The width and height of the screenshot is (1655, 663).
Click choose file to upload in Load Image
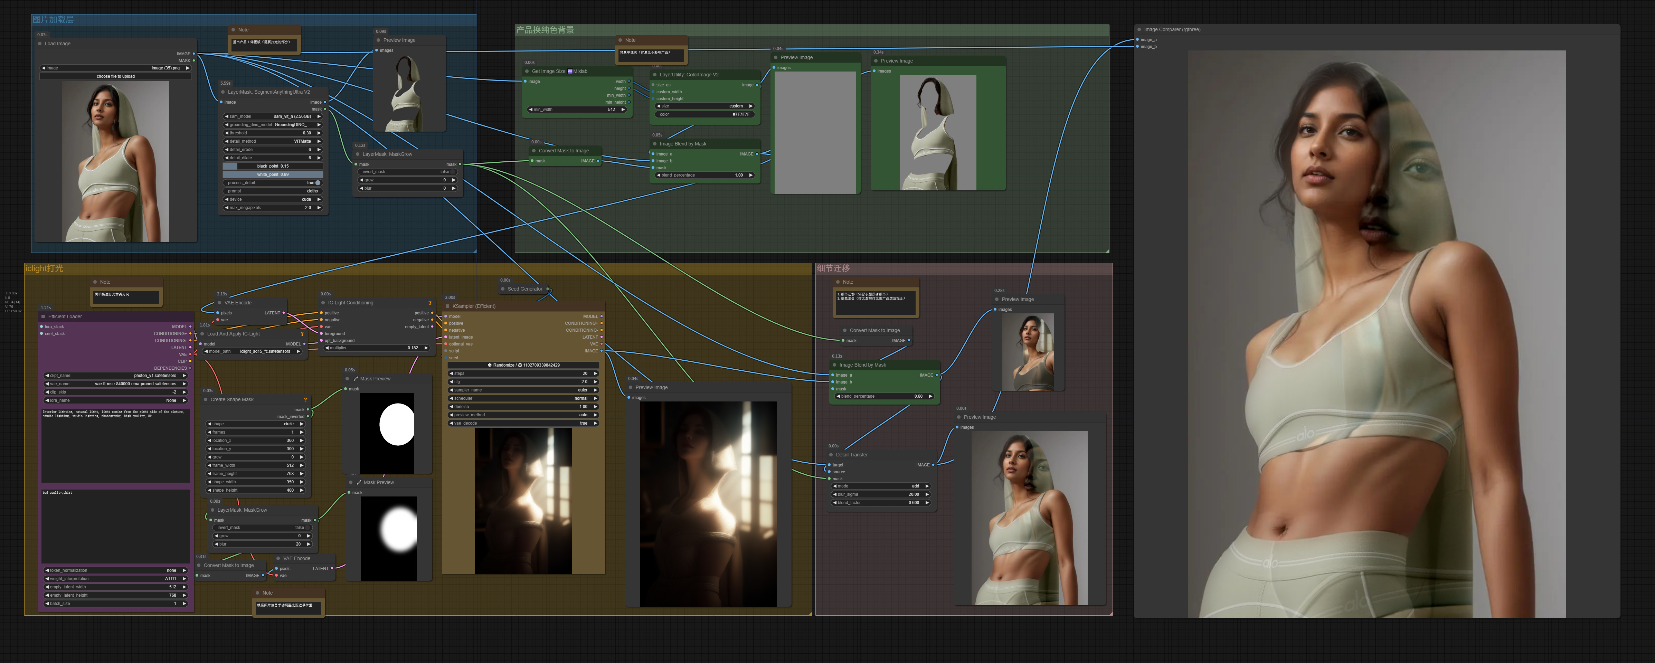click(x=115, y=76)
